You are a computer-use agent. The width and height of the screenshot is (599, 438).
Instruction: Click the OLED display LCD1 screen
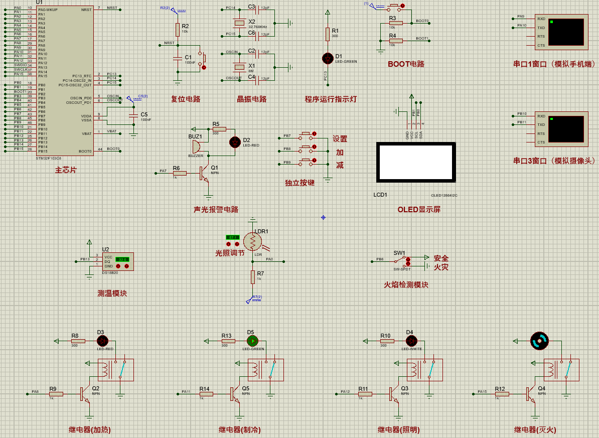pyautogui.click(x=416, y=163)
